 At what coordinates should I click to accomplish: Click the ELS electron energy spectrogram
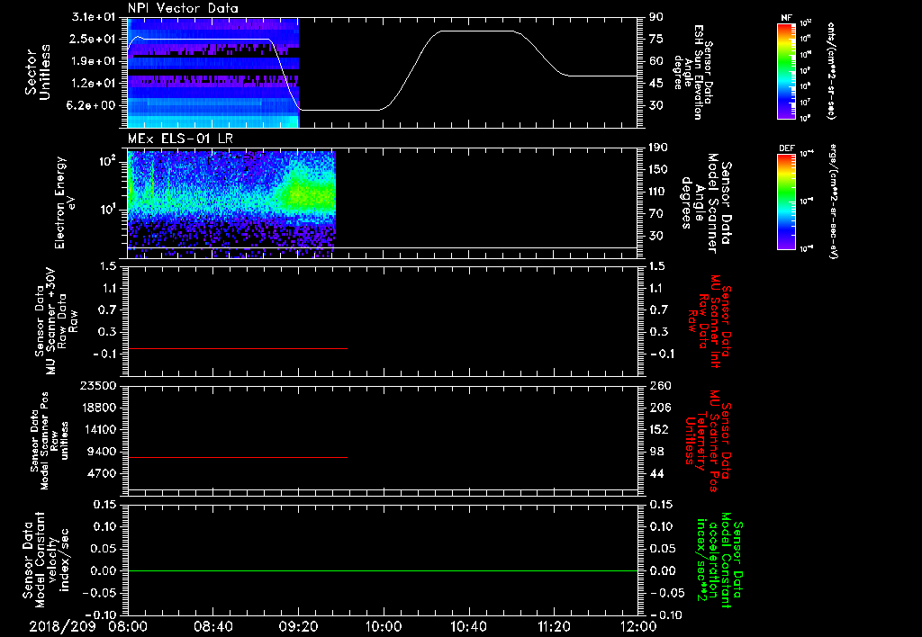pos(231,204)
